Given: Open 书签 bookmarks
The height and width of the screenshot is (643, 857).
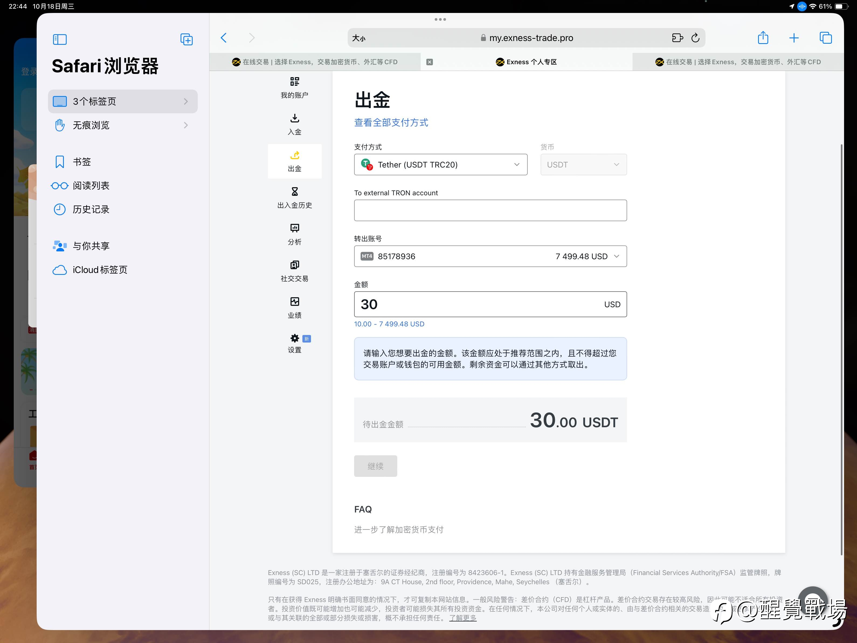Looking at the screenshot, I should [123, 161].
